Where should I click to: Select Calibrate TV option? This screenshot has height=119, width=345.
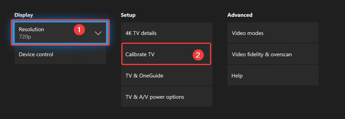point(166,54)
